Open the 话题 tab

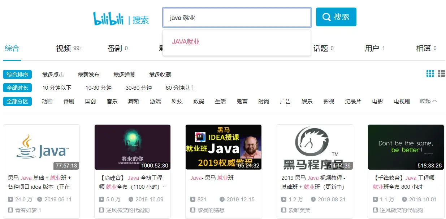(324, 48)
